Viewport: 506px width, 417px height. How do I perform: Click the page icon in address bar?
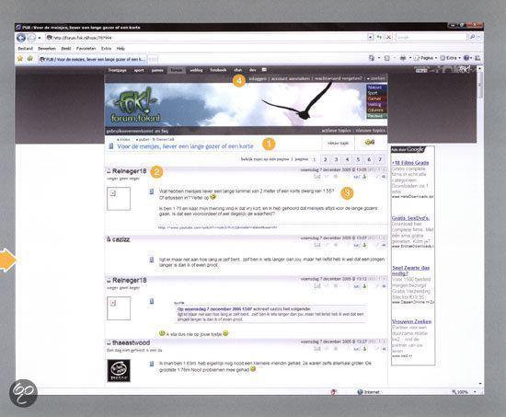pos(50,38)
